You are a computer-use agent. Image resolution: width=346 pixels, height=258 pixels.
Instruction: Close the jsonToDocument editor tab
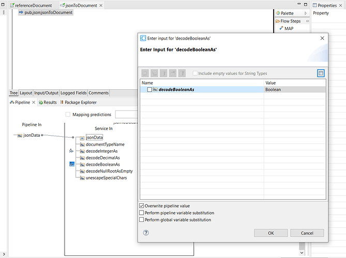click(x=101, y=5)
